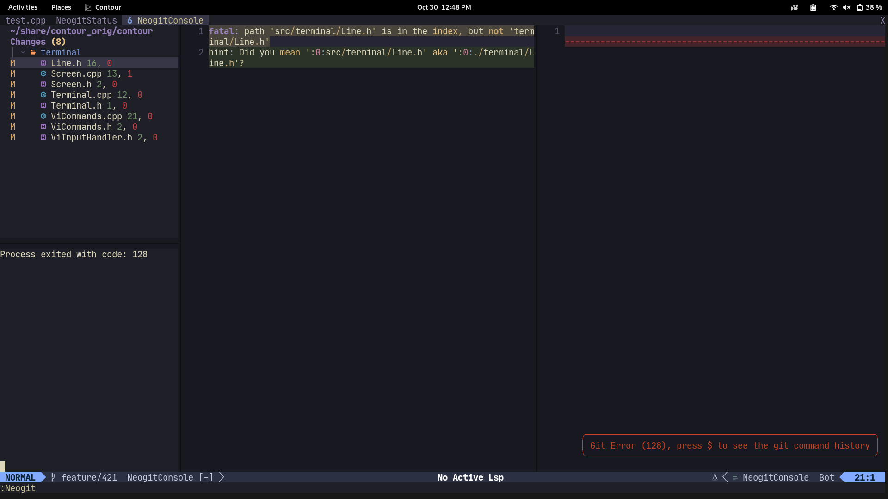This screenshot has height=499, width=888.
Task: Click the C++ icon beside ViCommands.cpp
Action: (x=43, y=116)
